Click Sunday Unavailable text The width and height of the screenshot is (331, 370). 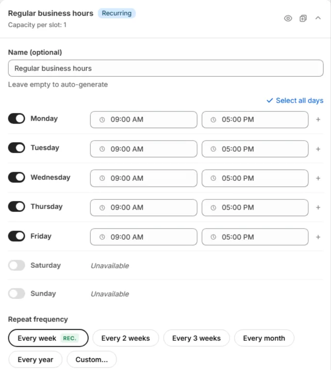[x=110, y=294]
